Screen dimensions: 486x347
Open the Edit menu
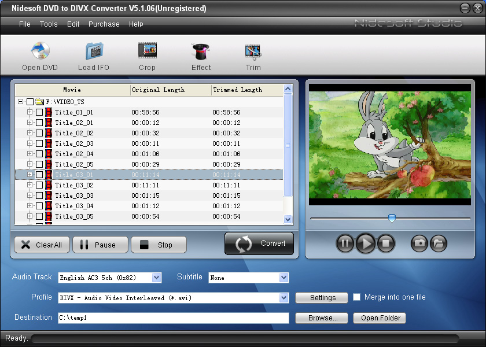[73, 24]
